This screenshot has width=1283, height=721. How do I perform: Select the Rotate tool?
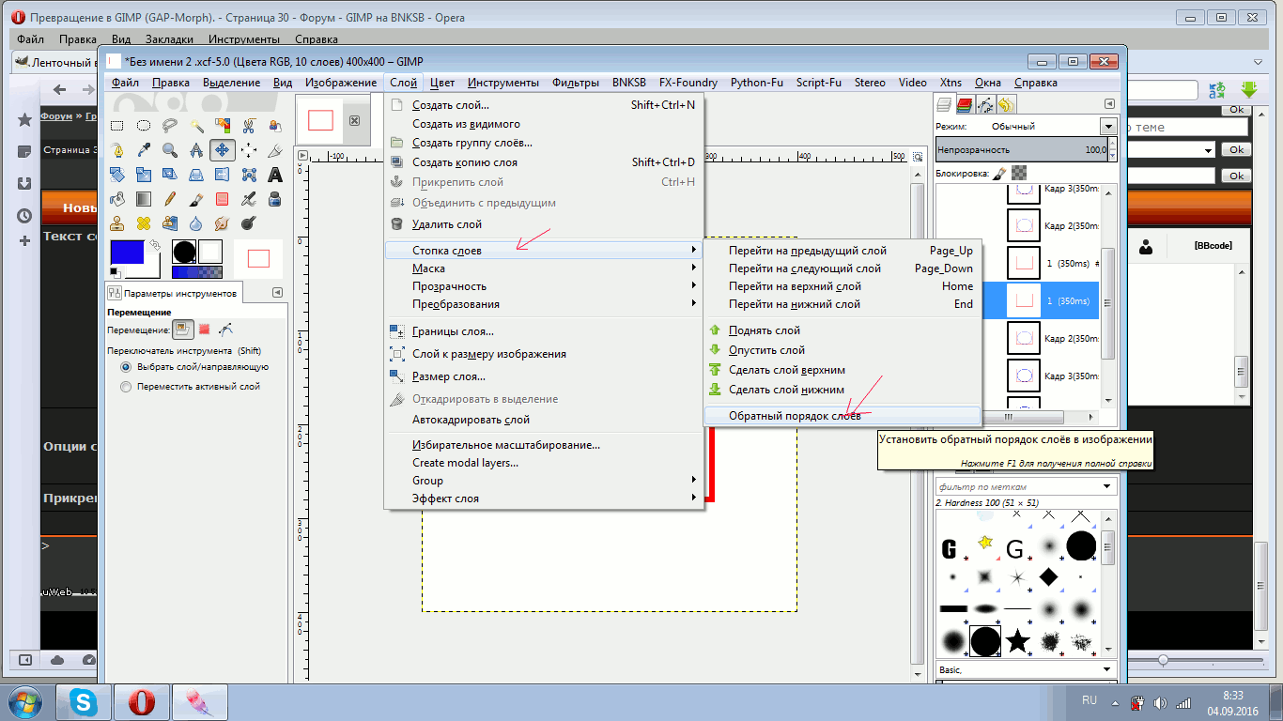pos(117,175)
